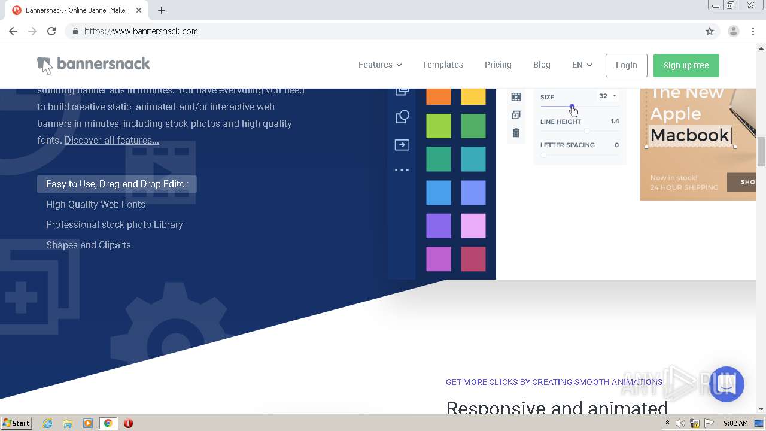Click the arrow-in-box icon in editor sidebar
Image resolution: width=766 pixels, height=431 pixels.
402,145
